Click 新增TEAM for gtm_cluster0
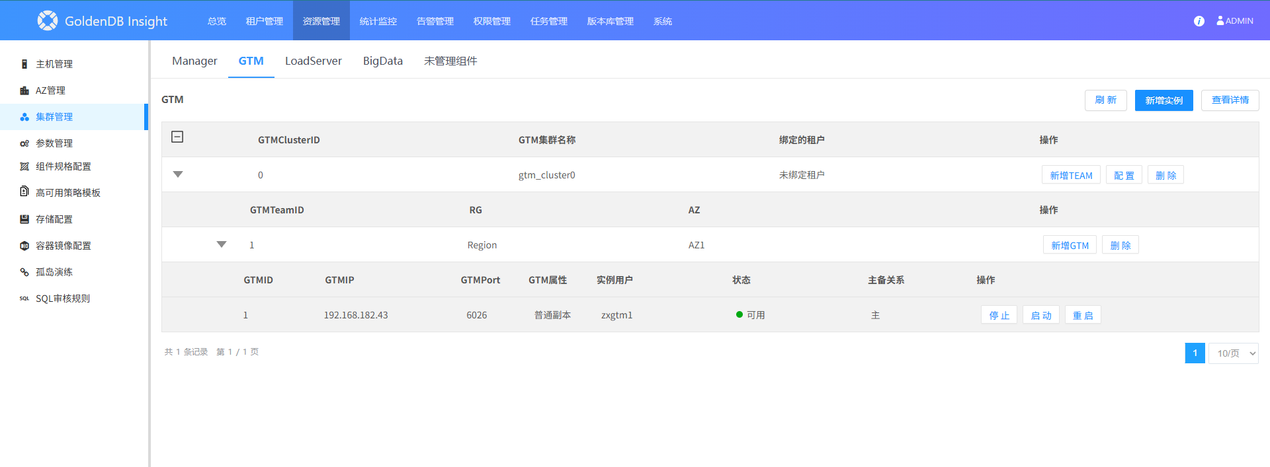The image size is (1270, 467). coord(1072,175)
